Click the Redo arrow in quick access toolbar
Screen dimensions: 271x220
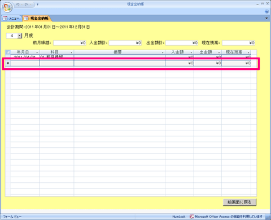click(27, 5)
